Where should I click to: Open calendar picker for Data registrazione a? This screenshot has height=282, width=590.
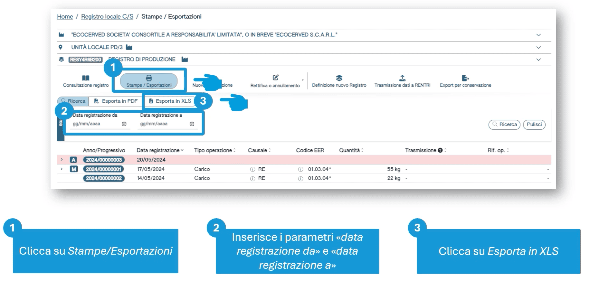click(x=192, y=124)
